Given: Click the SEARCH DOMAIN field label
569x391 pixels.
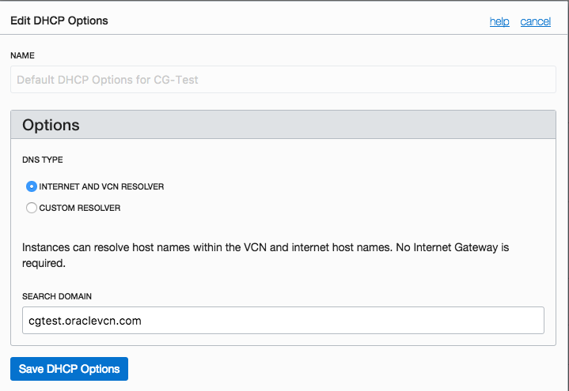Looking at the screenshot, I should pyautogui.click(x=57, y=296).
